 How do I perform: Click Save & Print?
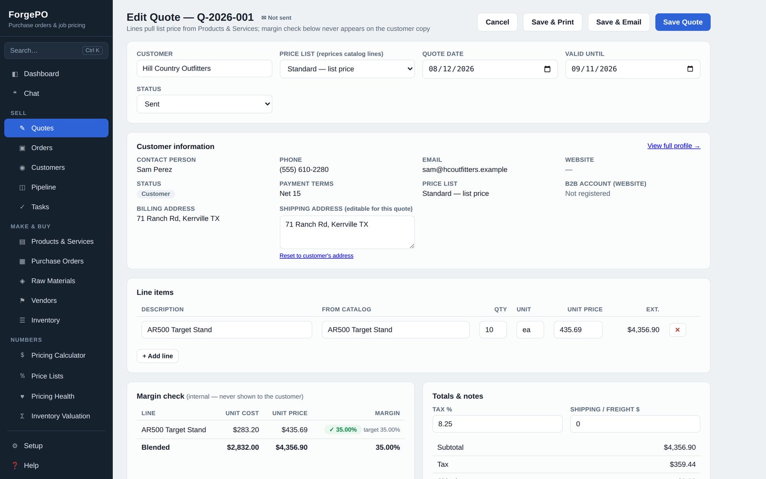(x=552, y=22)
